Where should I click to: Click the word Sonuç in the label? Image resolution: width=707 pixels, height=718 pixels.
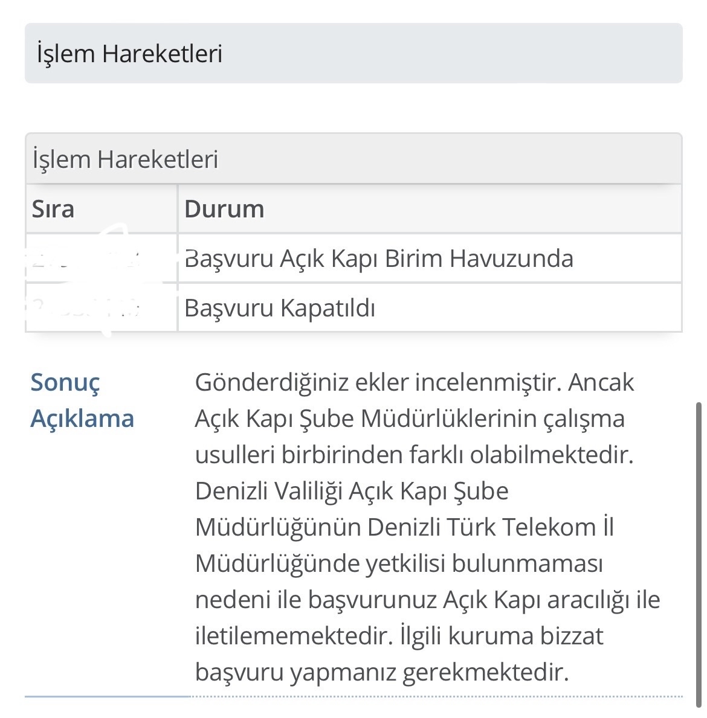tap(65, 383)
